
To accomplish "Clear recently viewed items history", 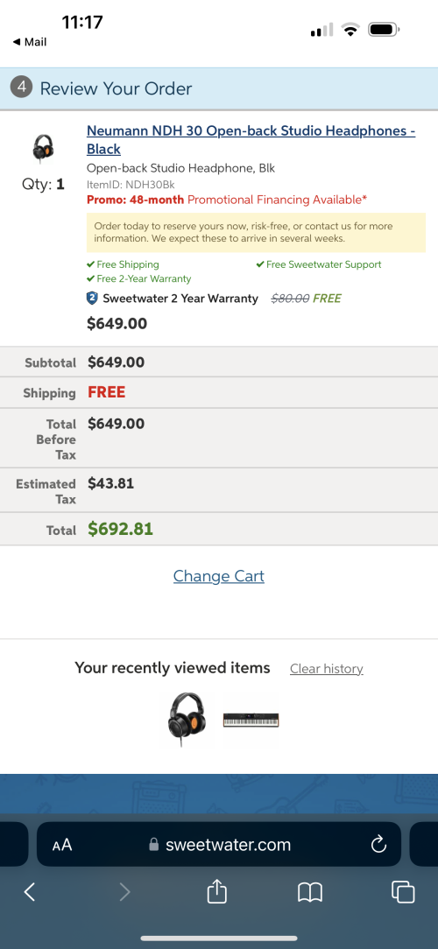I will coord(327,668).
